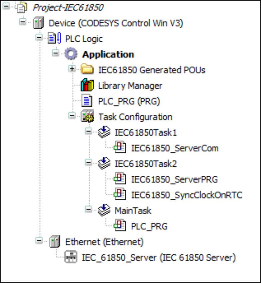Select PLC_PRG (PRG) in the tree
This screenshot has height=283, width=261.
pos(129,101)
